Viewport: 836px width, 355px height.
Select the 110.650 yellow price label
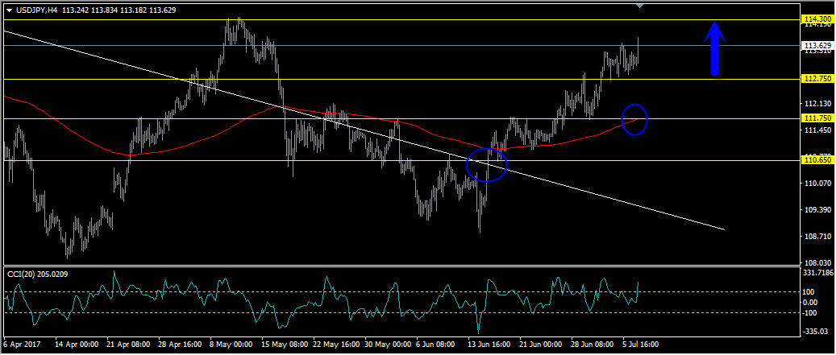(x=817, y=159)
